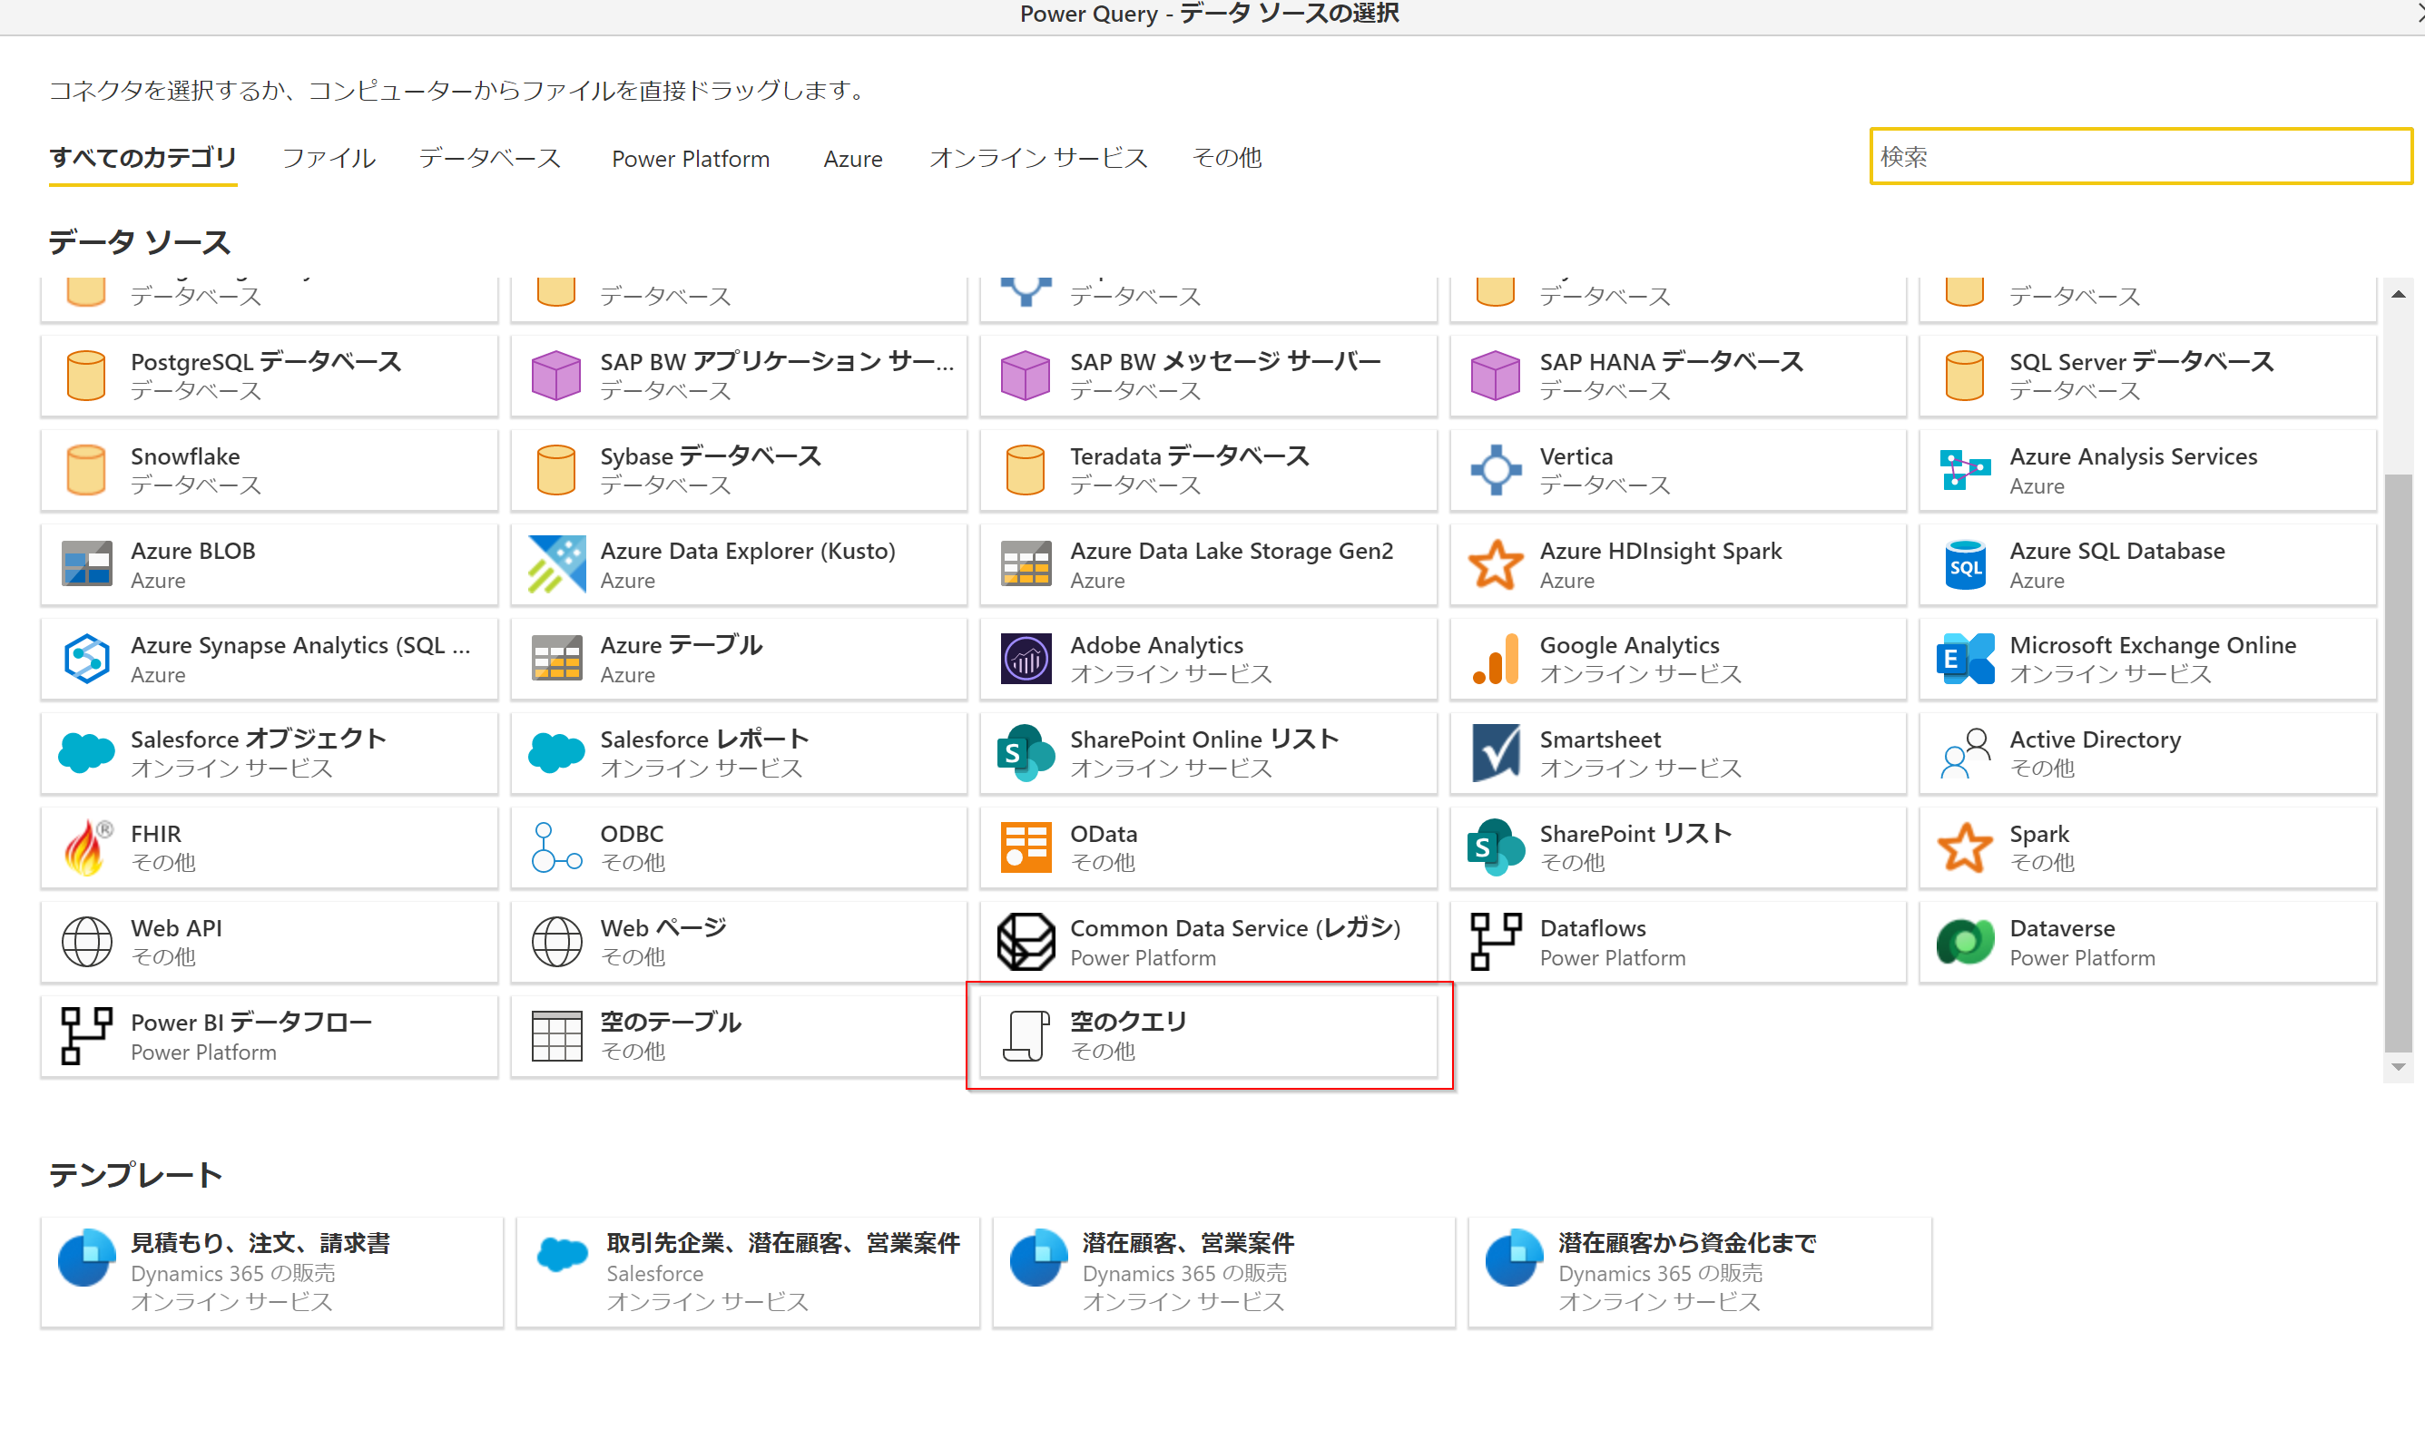Screen dimensions: 2425x1449
Task: Open the Power Platform category tab
Action: (690, 158)
